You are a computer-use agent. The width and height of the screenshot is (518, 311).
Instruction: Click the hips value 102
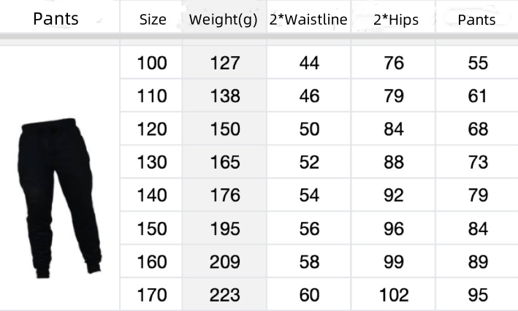pos(394,295)
